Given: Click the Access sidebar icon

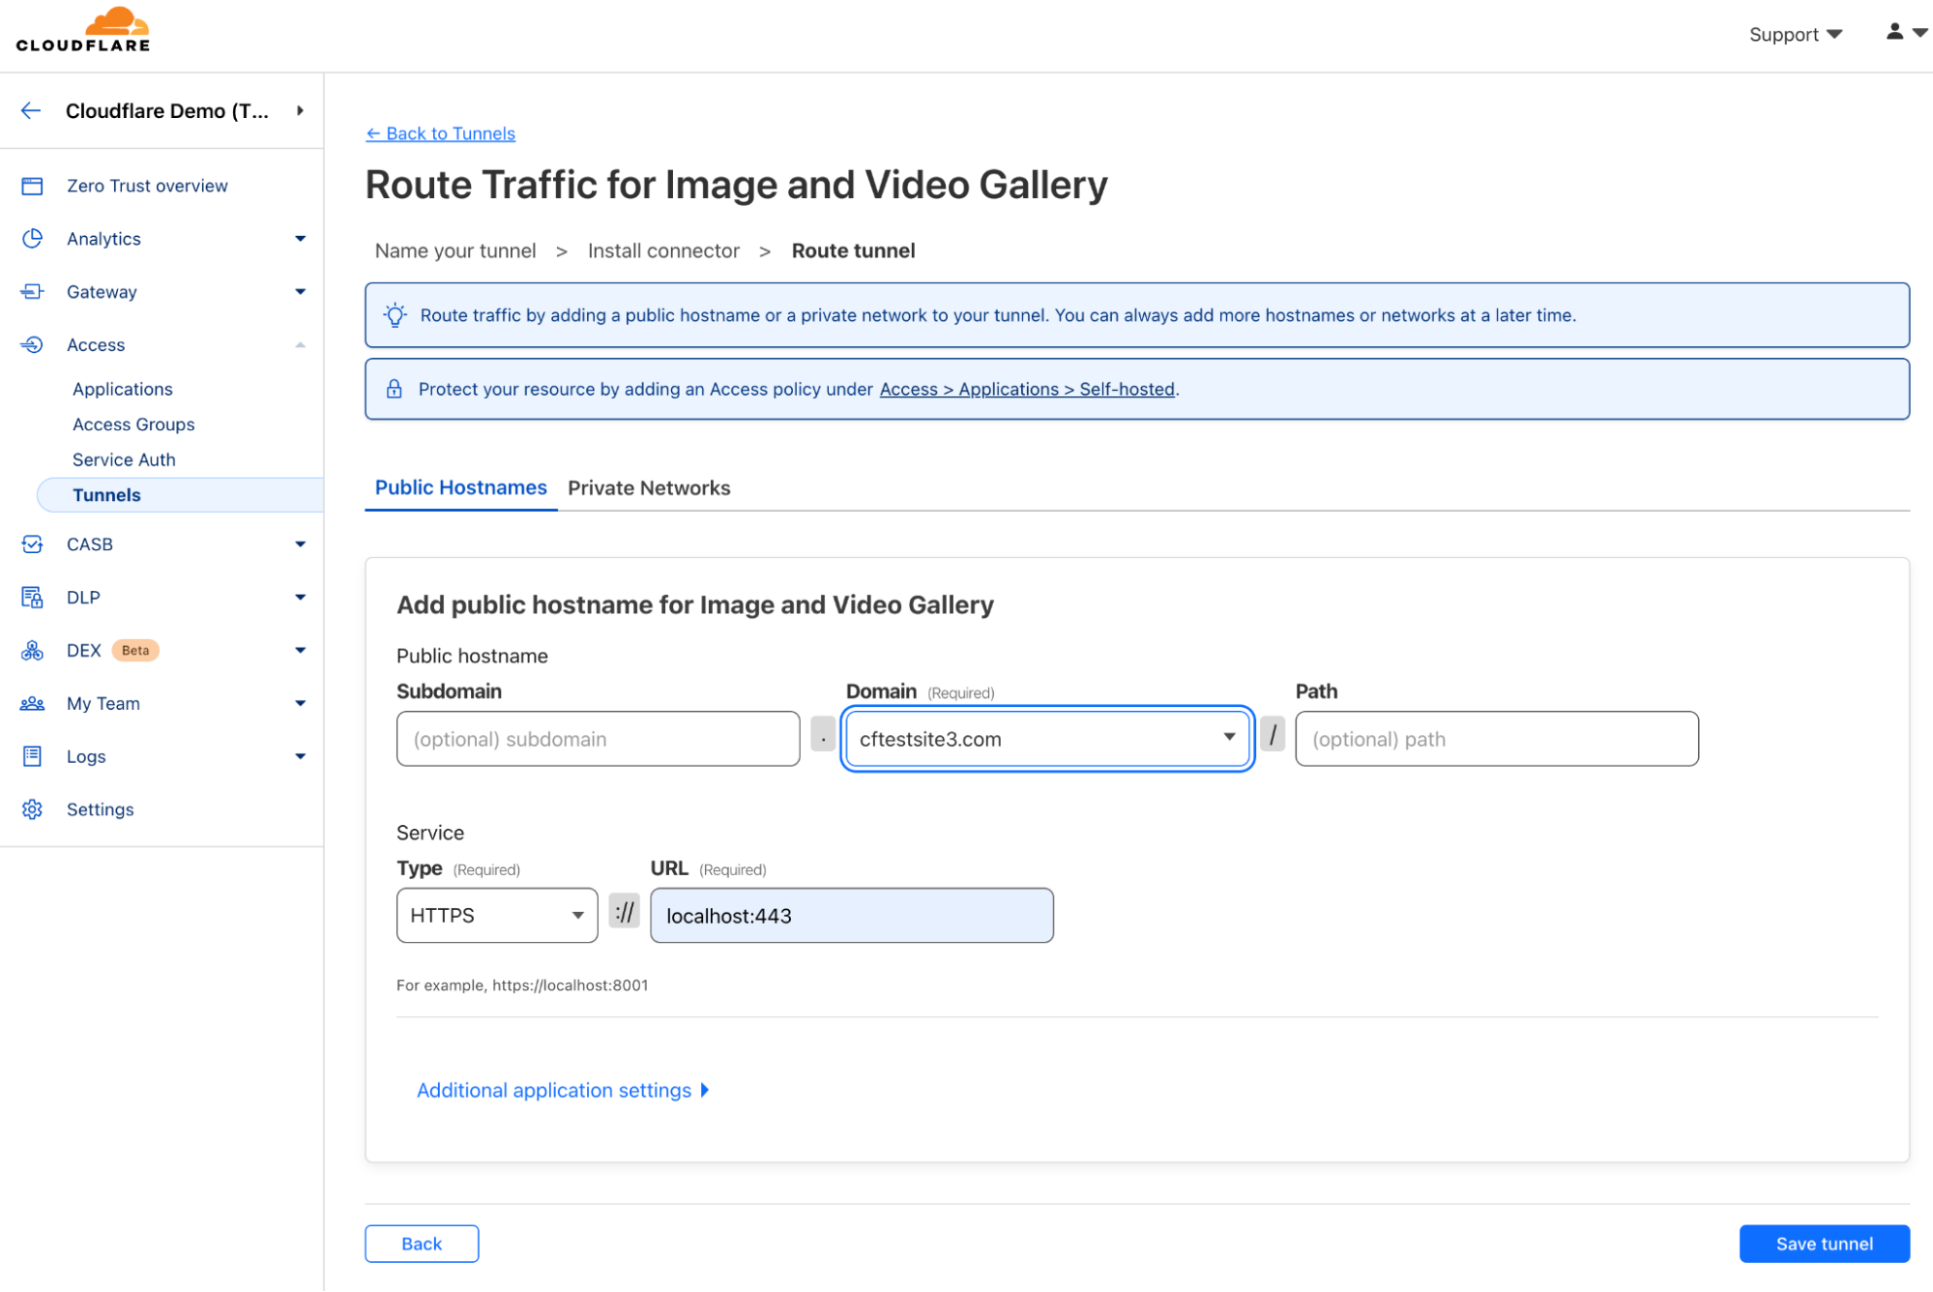Looking at the screenshot, I should coord(32,343).
